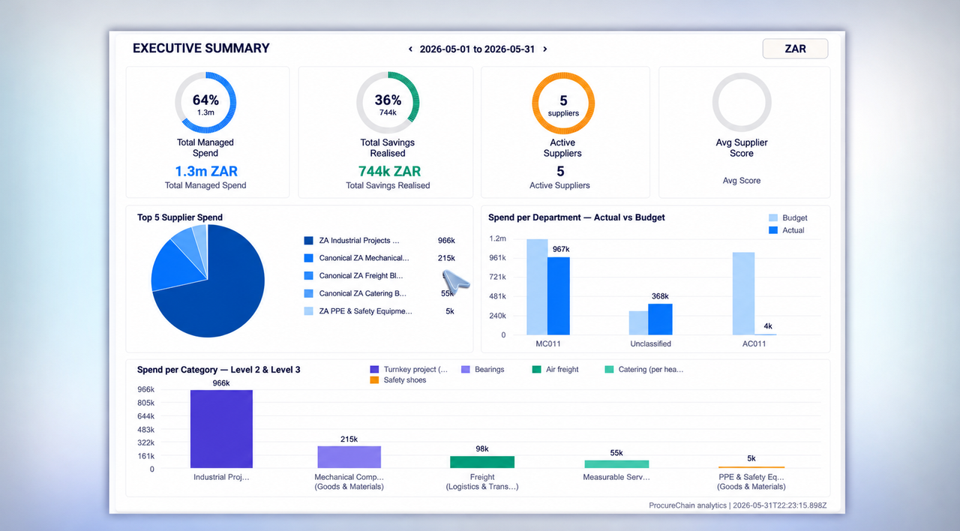The width and height of the screenshot is (960, 531).
Task: Click the PPE & Safety 5k bar
Action: (751, 467)
